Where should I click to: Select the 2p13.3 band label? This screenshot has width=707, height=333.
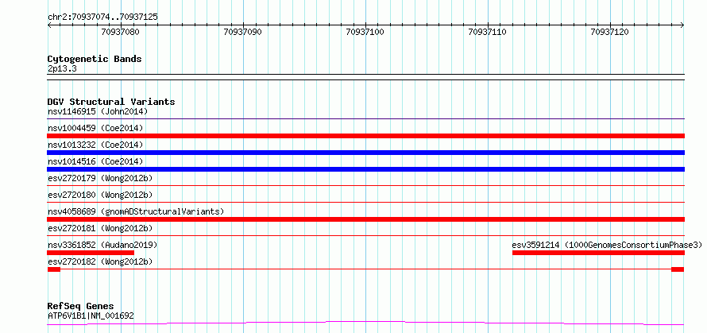(63, 68)
